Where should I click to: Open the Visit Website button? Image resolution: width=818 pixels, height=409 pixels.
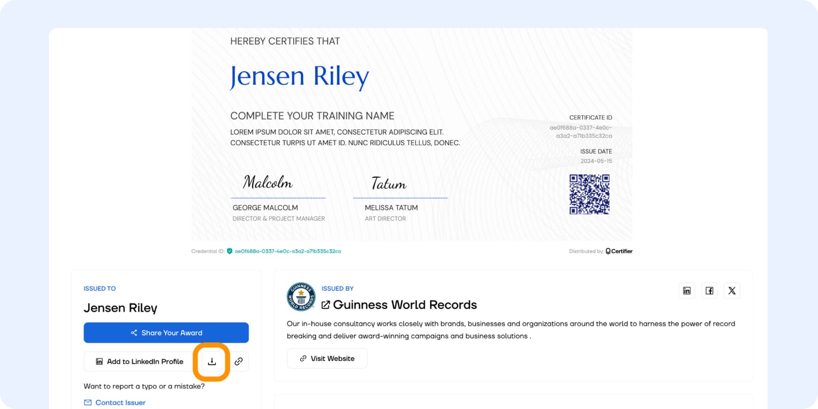point(327,359)
